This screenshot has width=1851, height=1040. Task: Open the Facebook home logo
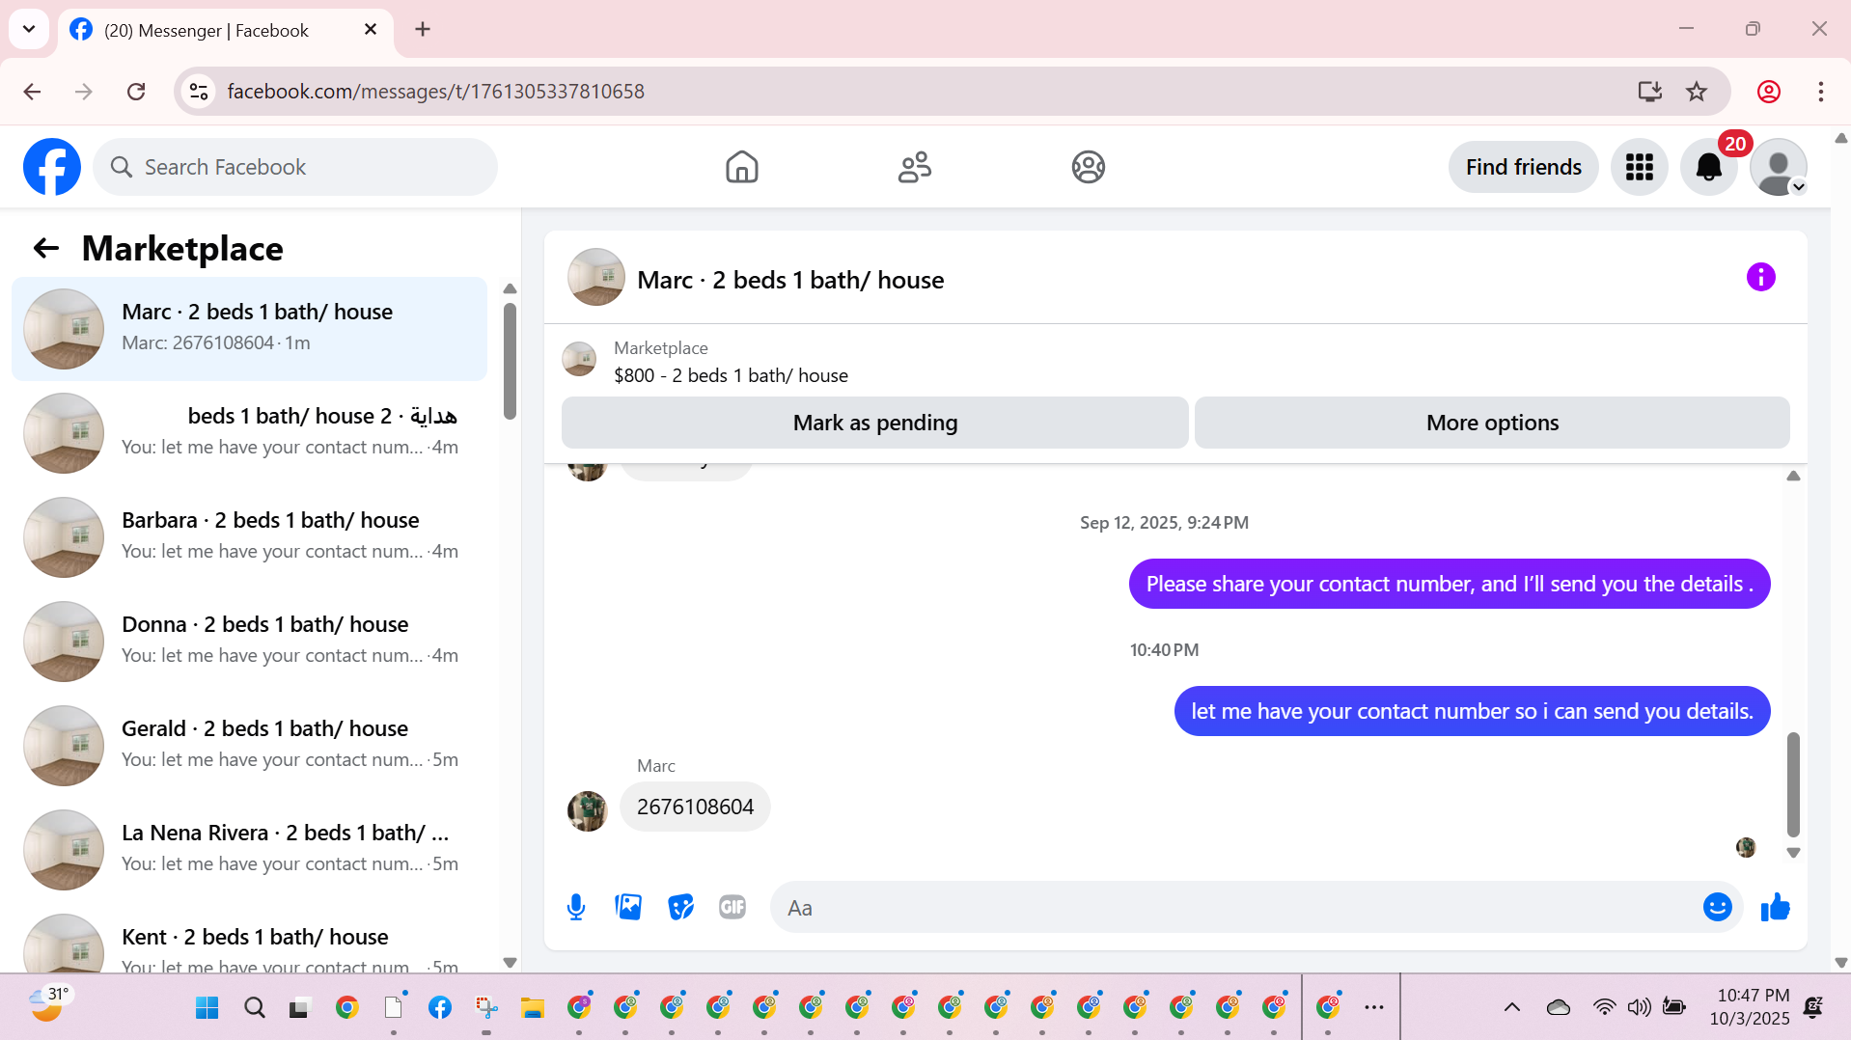(x=52, y=167)
